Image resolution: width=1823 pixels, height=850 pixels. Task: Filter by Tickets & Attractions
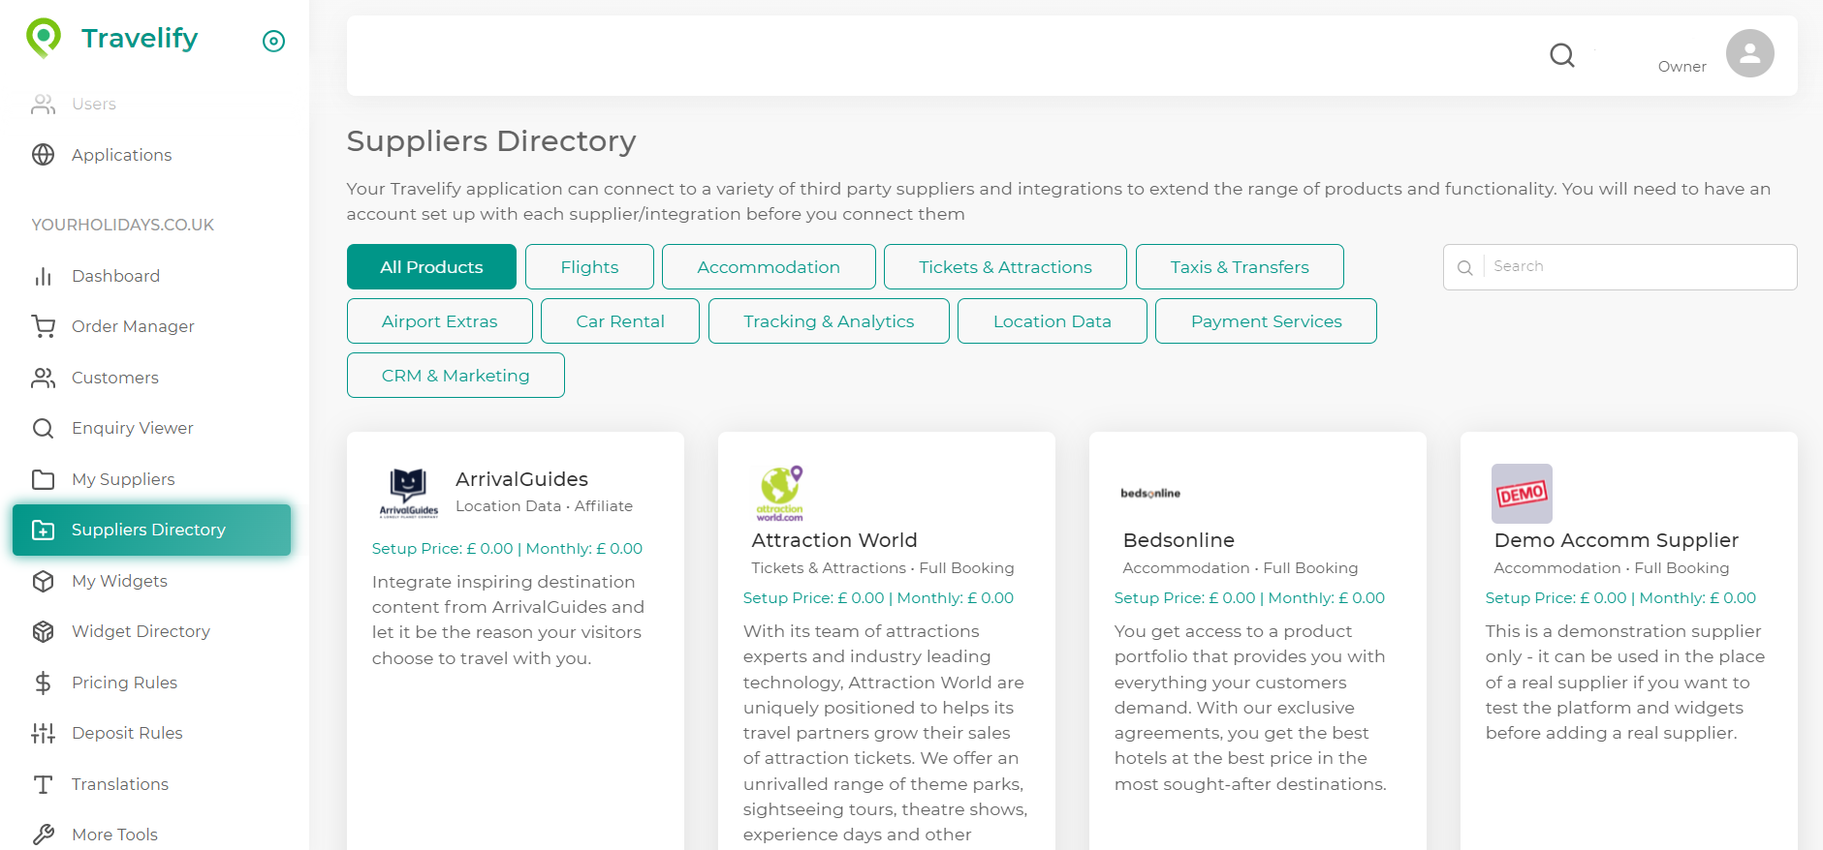tap(1005, 266)
